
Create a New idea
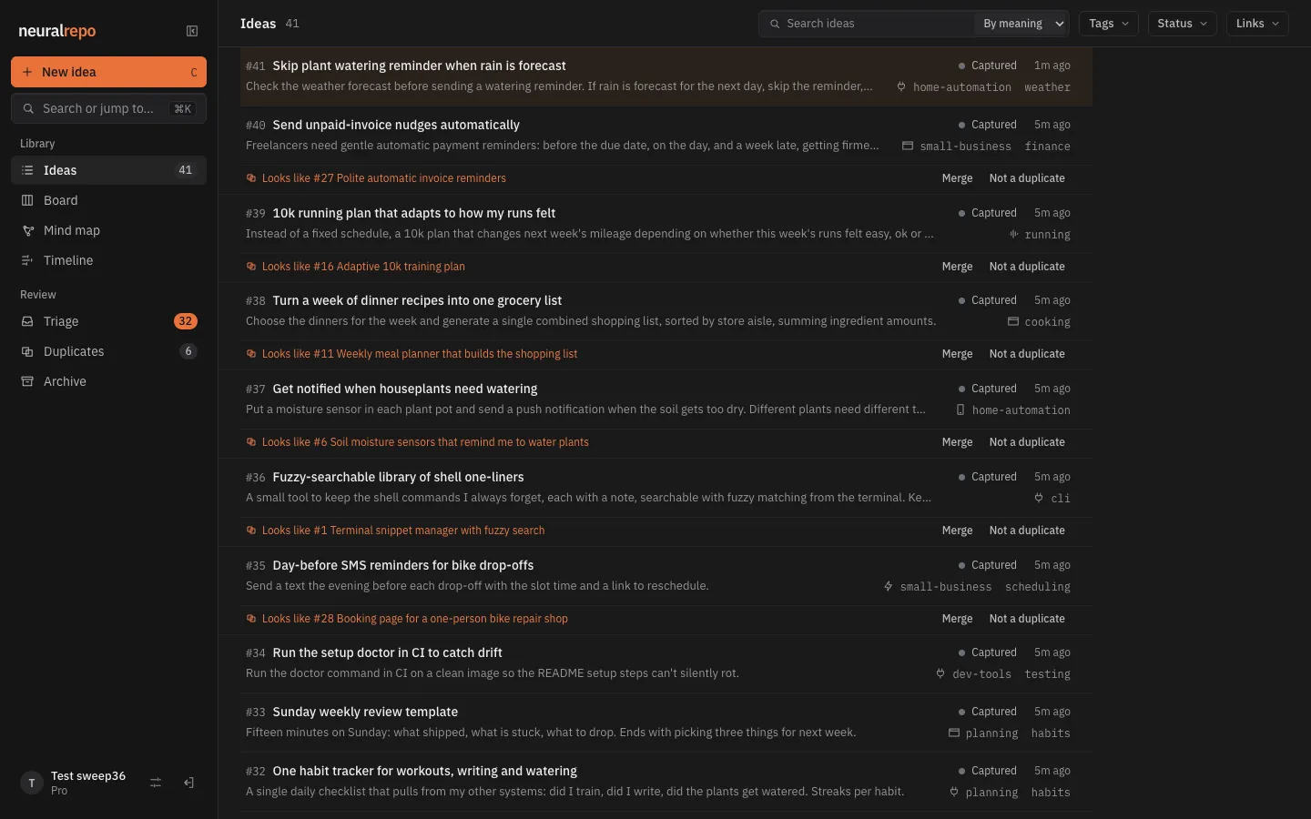point(108,72)
